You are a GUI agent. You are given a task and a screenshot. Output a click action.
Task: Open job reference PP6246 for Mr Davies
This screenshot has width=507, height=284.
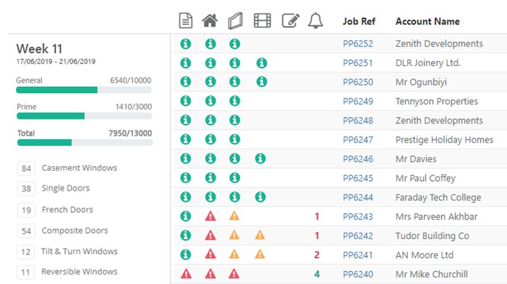point(358,159)
